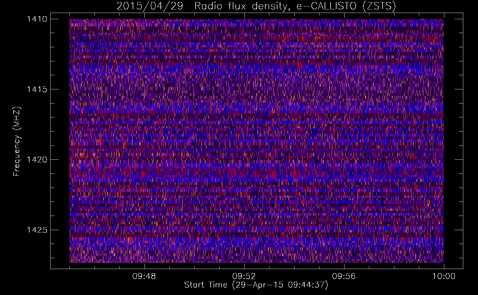The height and width of the screenshot is (295, 478).
Task: Click the 1420 frequency tick label
Action: coord(37,160)
